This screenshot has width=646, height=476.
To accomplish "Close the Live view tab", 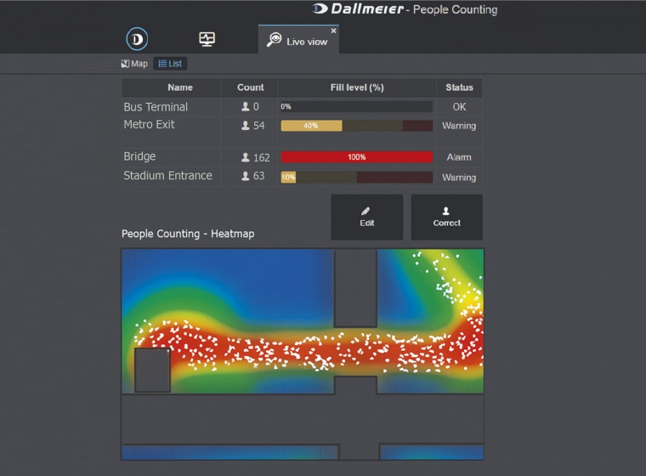I will pos(333,31).
